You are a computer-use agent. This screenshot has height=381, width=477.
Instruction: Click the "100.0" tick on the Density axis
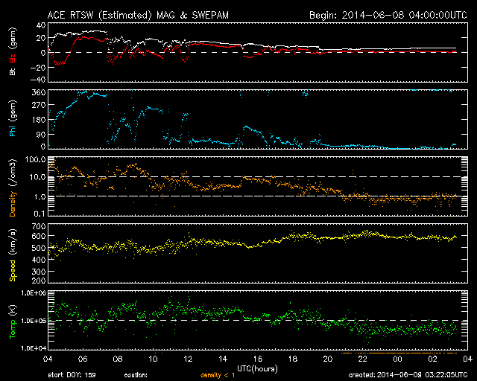[36, 159]
